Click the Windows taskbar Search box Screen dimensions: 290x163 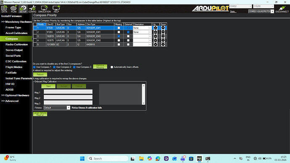coord(108,158)
